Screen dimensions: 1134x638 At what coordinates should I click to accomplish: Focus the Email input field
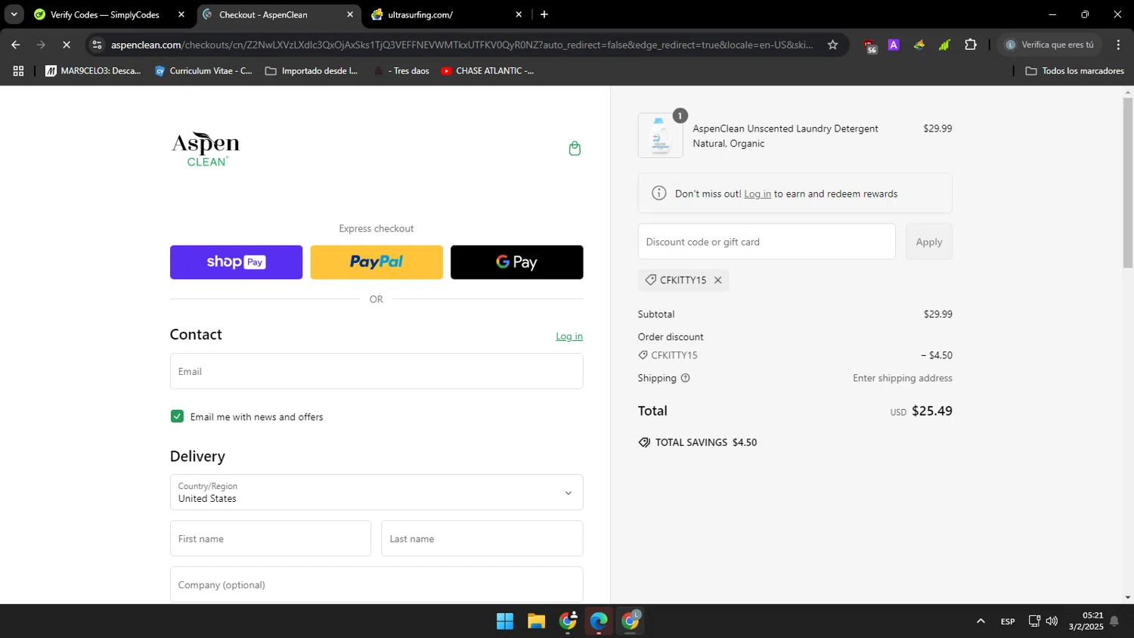click(376, 371)
